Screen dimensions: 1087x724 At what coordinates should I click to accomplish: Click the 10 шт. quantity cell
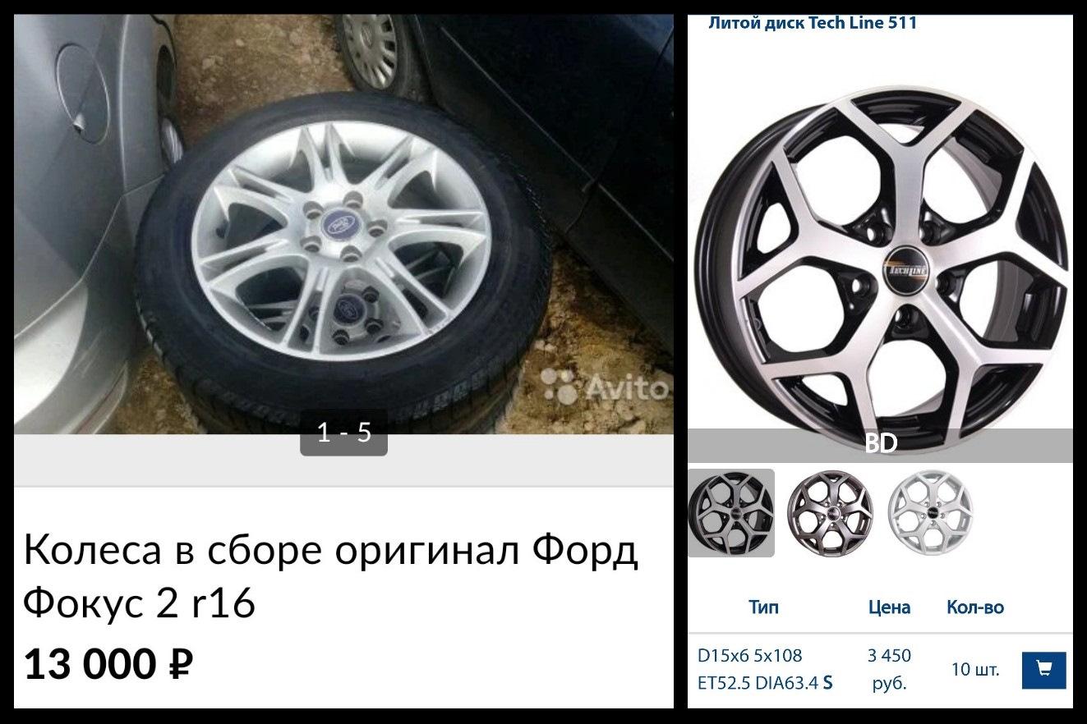[975, 669]
